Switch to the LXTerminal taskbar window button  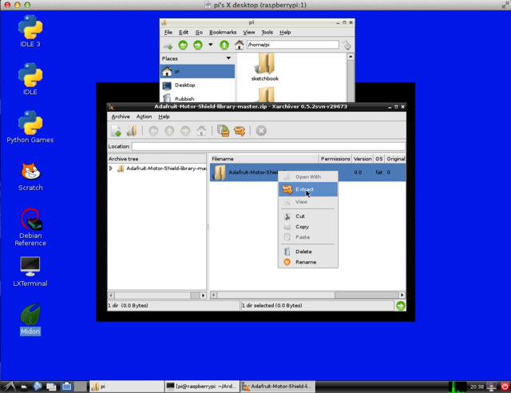pos(200,387)
